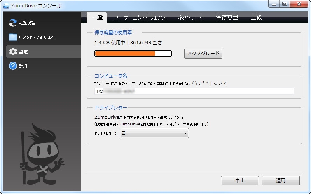The image size is (311, 194).
Task: Click the orange storage usage bar
Action: pyautogui.click(x=133, y=54)
